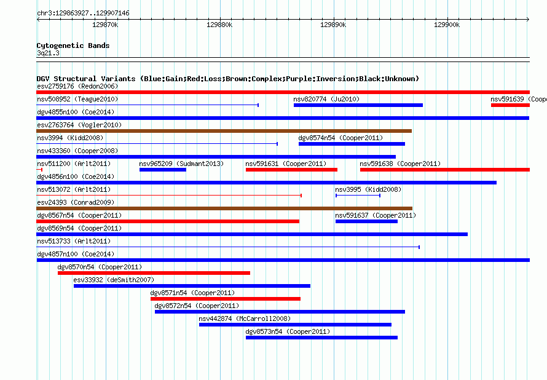Image resolution: width=547 pixels, height=380 pixels.
Task: Open the nsv820774 (Ju2010) blue gain bar
Action: (x=358, y=105)
